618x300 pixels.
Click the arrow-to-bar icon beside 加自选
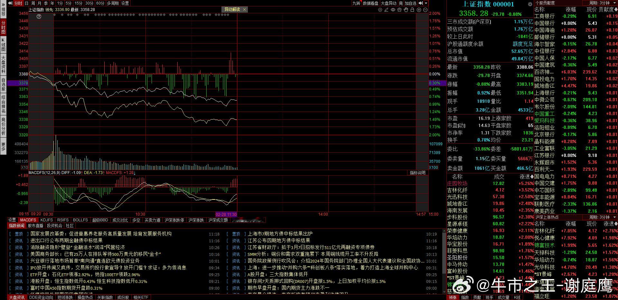pos(421,3)
